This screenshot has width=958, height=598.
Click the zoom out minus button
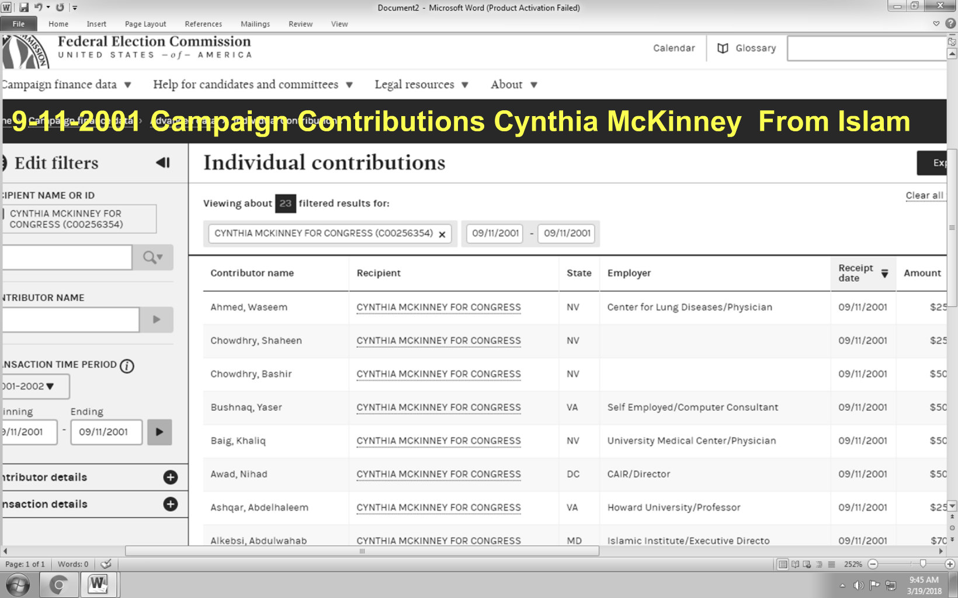pyautogui.click(x=873, y=564)
